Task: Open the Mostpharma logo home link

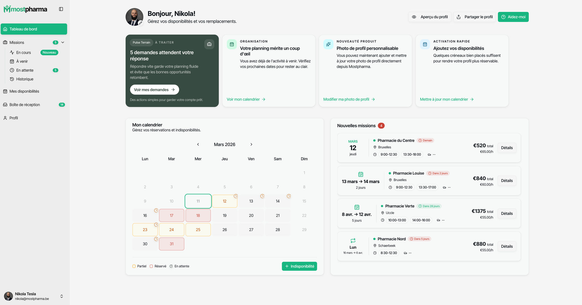Action: [x=25, y=9]
